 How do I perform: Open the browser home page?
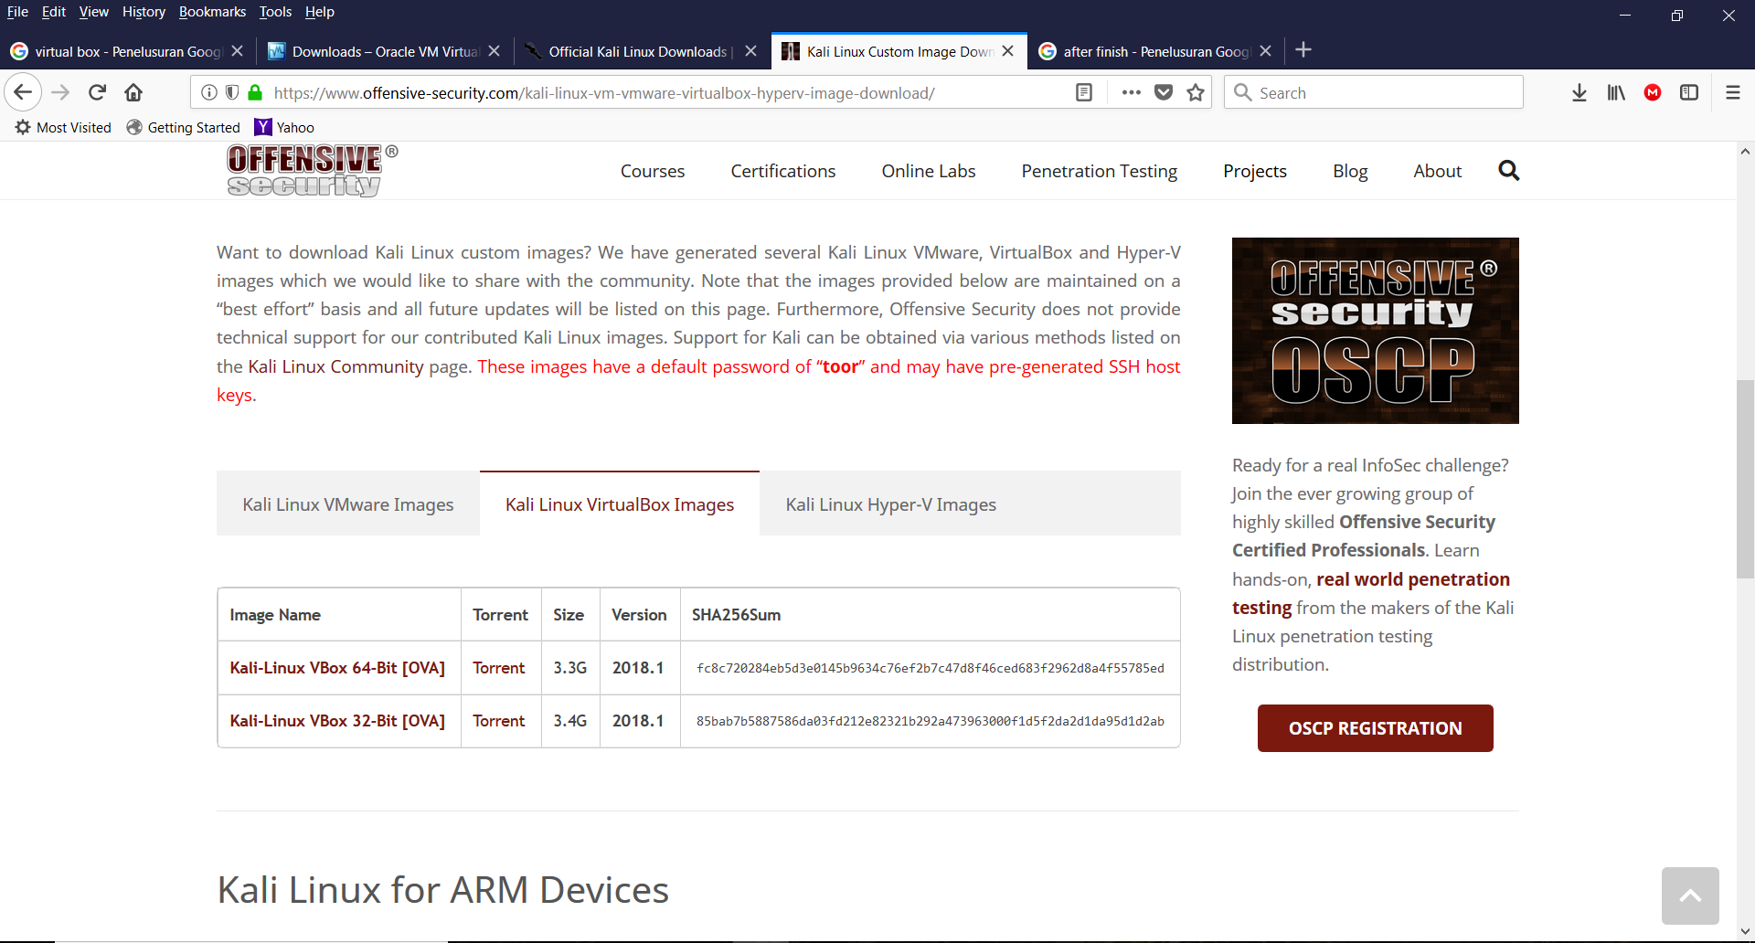click(133, 92)
